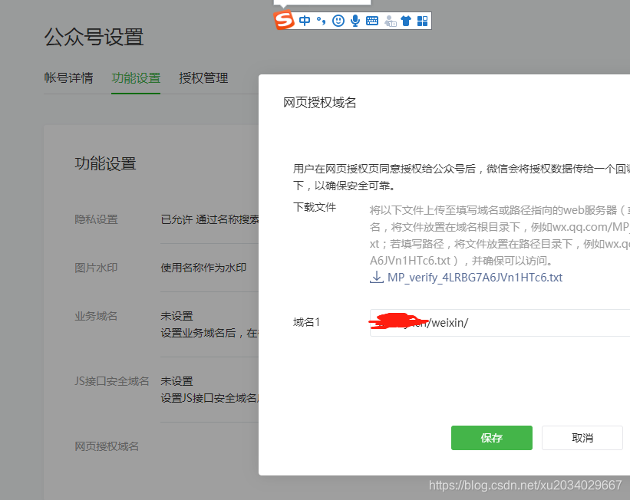Click the 图片水印 row label
630x500 pixels.
[x=96, y=268]
